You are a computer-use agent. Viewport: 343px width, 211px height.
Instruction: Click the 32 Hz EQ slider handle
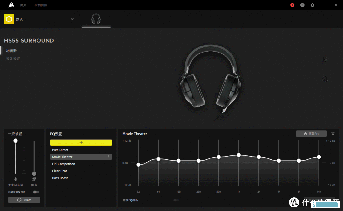tap(138, 165)
